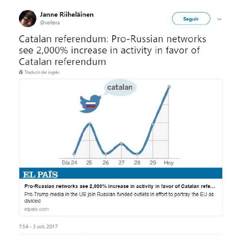This screenshot has height=241, width=242.
Task: Click the Día 24 axis label
Action: click(70, 163)
